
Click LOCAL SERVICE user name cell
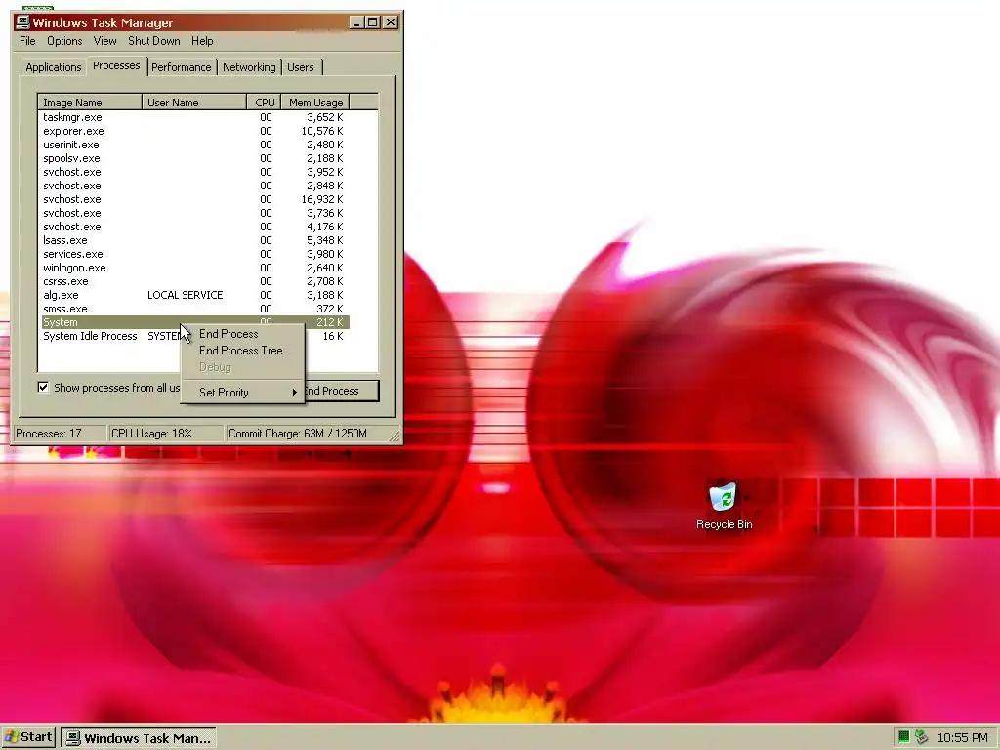click(x=185, y=295)
